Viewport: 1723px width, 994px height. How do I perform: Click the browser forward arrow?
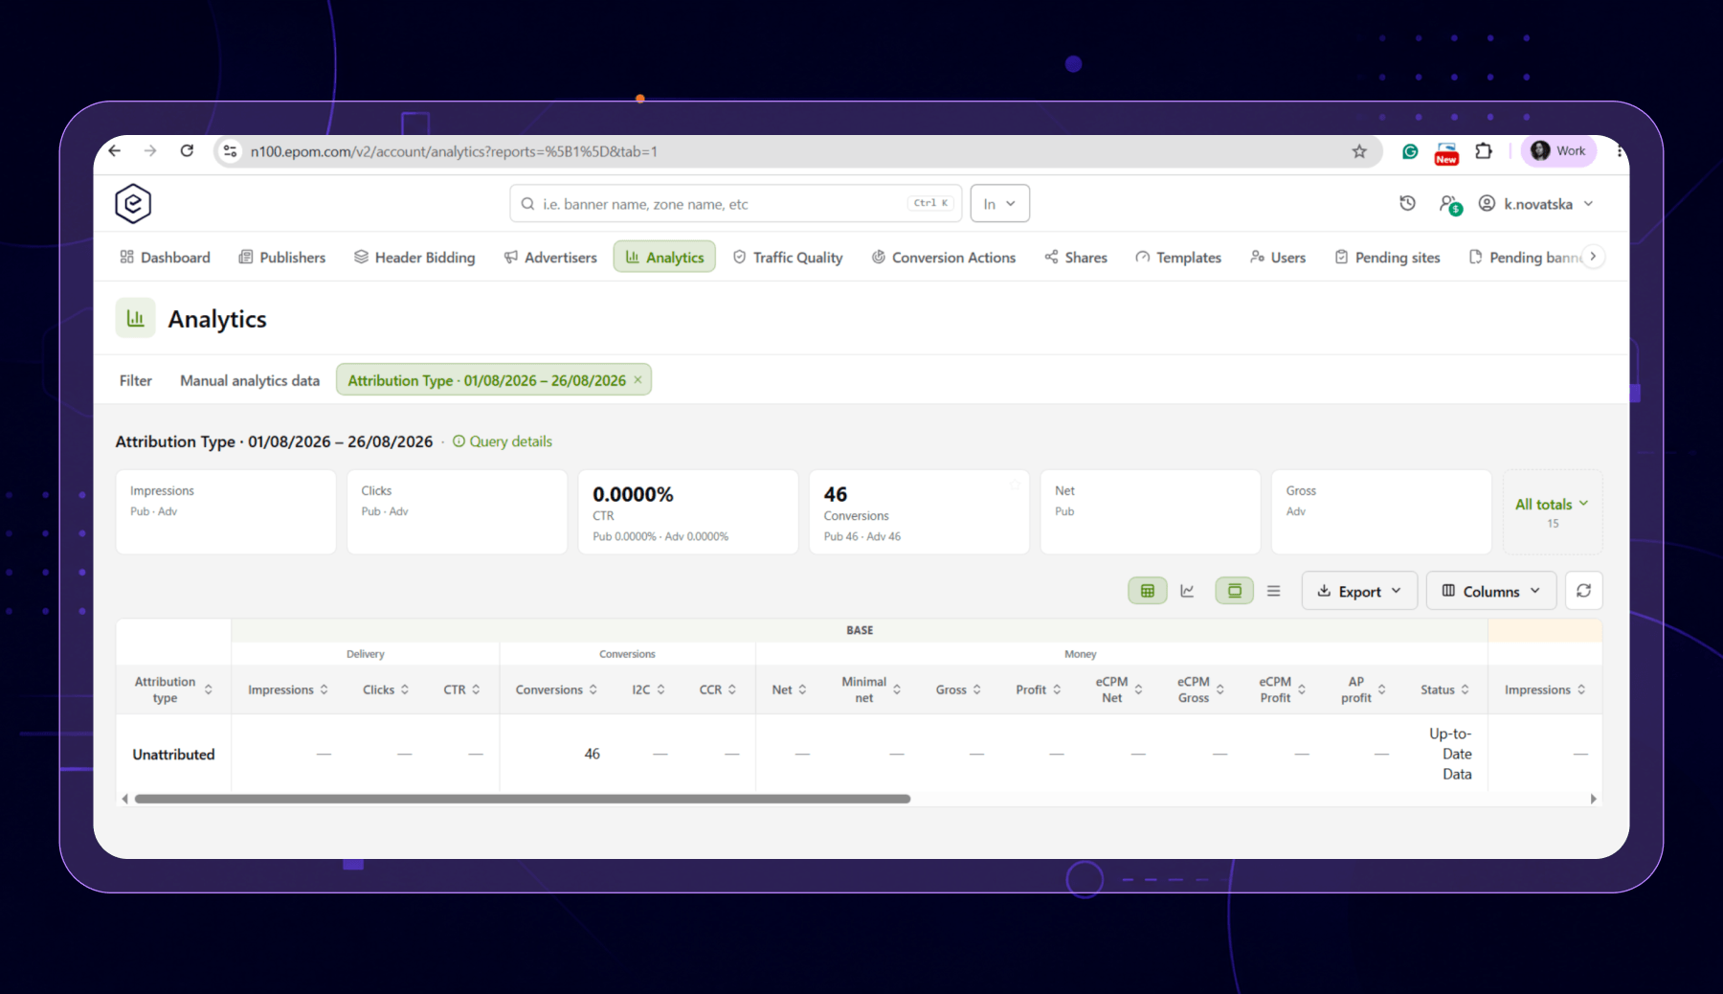tap(150, 150)
